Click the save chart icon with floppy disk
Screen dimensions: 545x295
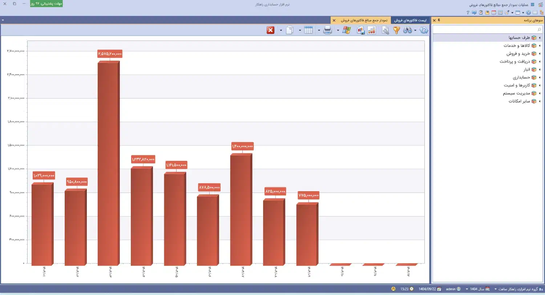click(x=361, y=30)
